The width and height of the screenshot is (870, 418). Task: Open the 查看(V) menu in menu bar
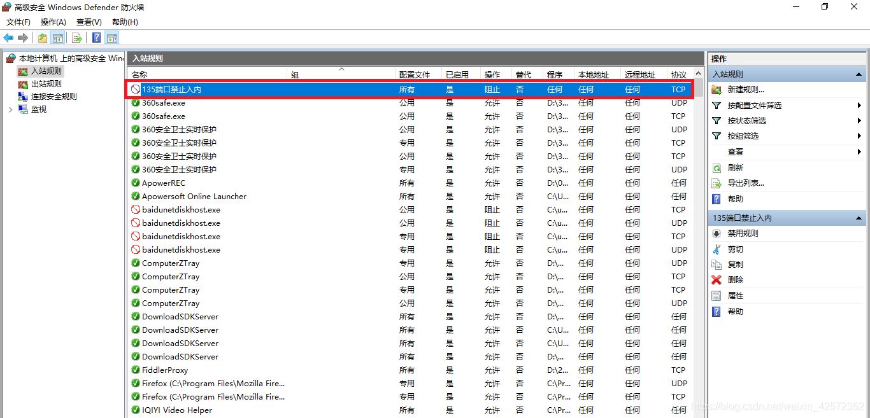89,22
